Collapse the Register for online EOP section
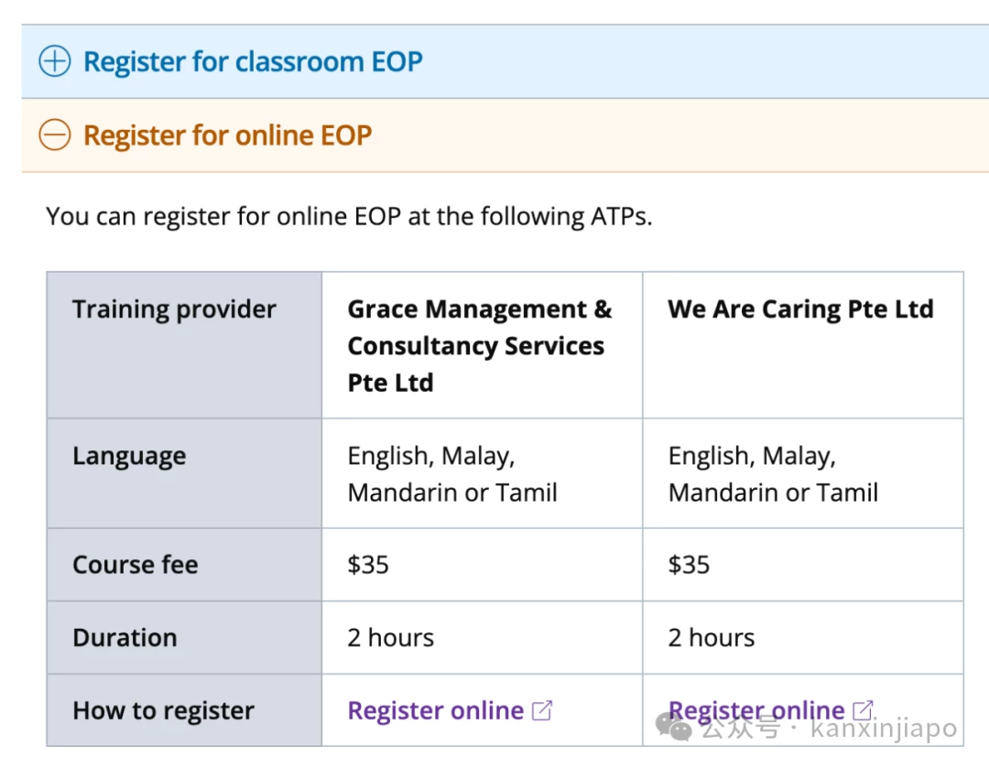Screen dimensions: 989x767 (505, 135)
